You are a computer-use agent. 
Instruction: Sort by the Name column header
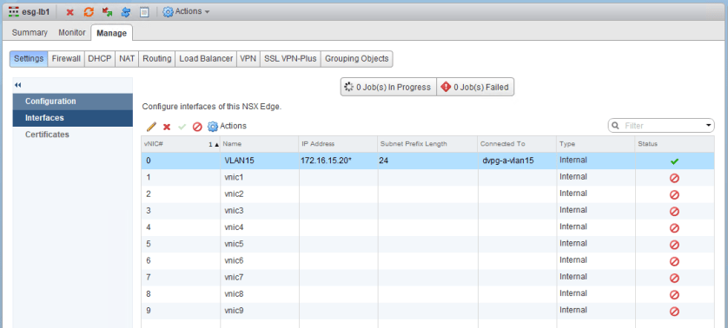tap(259, 144)
